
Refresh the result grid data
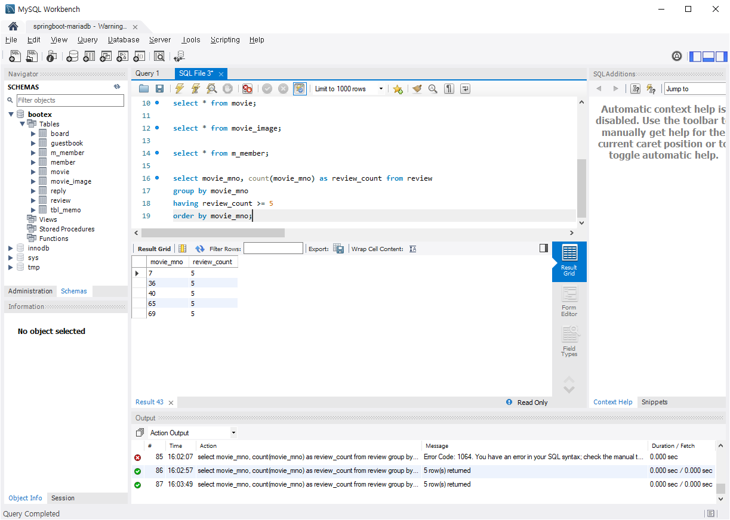(x=200, y=249)
